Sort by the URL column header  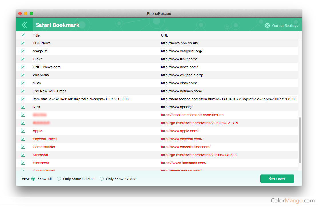[x=164, y=35]
